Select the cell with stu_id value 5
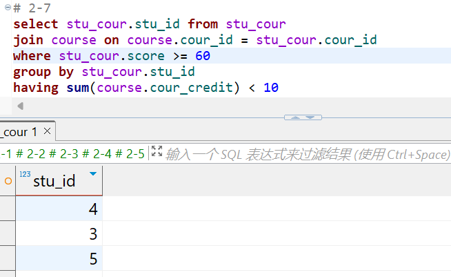 [59, 258]
